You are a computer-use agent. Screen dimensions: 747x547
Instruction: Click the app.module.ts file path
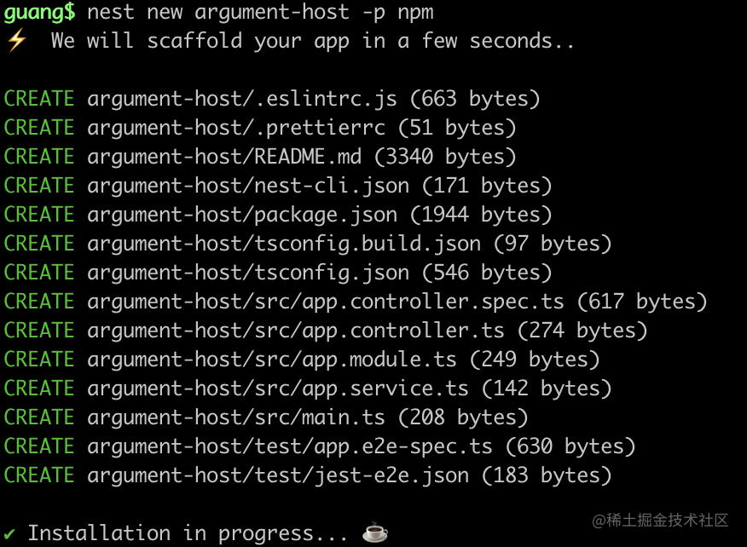point(272,360)
